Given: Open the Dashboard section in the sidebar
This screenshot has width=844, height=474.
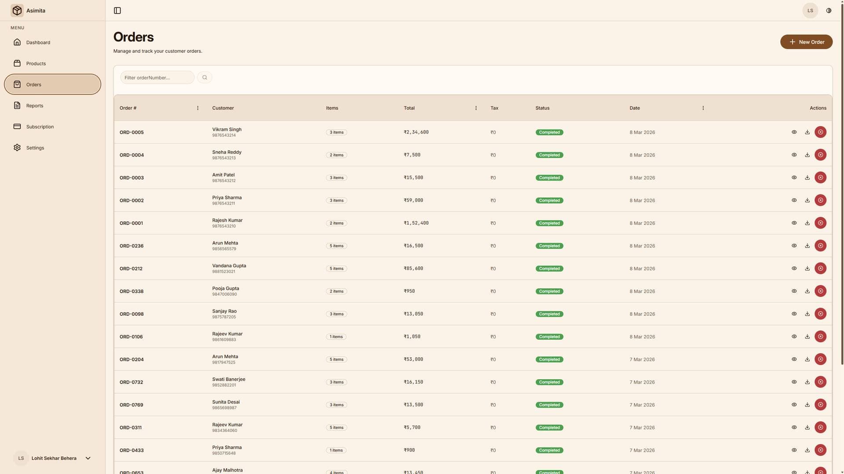Looking at the screenshot, I should click(x=38, y=42).
